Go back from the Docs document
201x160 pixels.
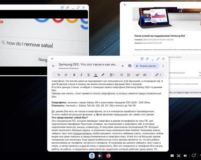click(x=53, y=66)
